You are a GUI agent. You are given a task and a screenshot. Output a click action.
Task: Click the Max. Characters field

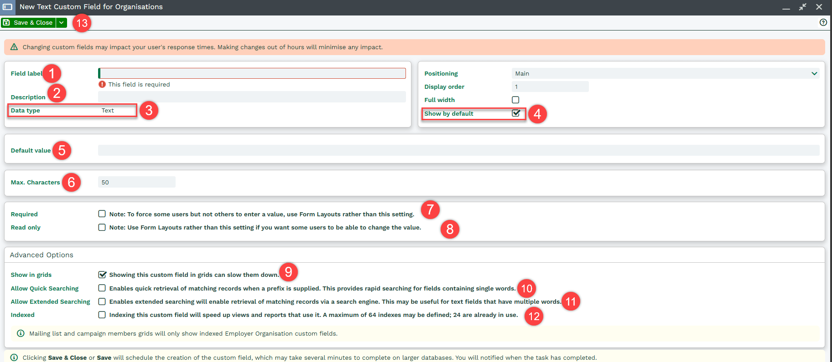[x=136, y=182]
